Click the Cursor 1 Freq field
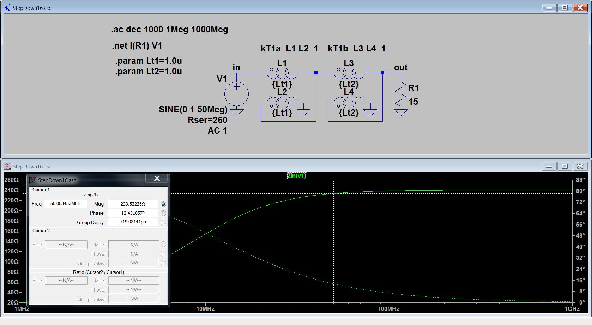 point(66,204)
